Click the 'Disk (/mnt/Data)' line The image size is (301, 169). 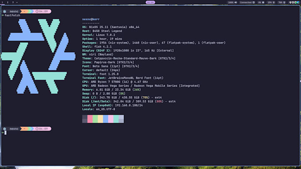point(129,101)
